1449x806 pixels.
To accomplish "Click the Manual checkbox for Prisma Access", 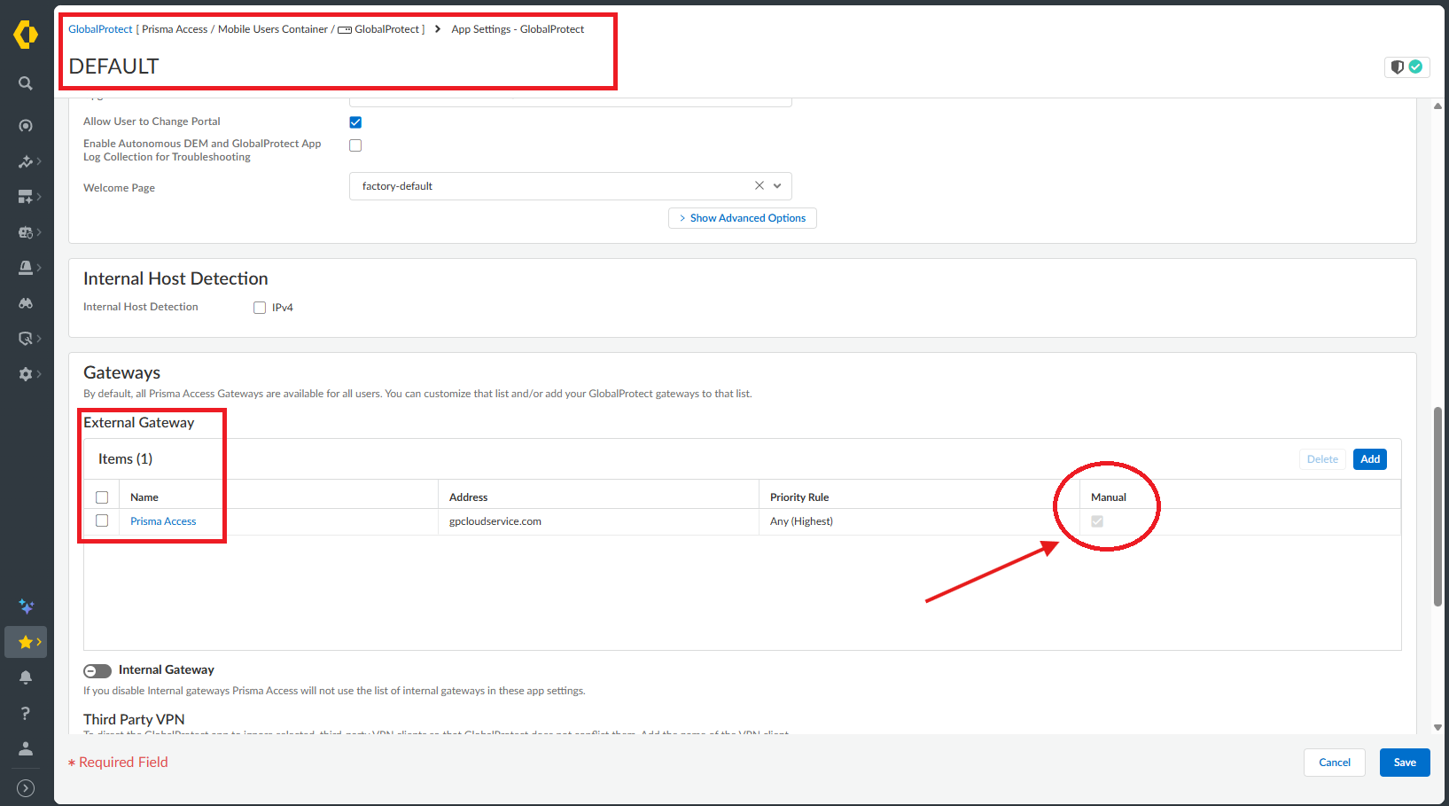I will (x=1097, y=521).
